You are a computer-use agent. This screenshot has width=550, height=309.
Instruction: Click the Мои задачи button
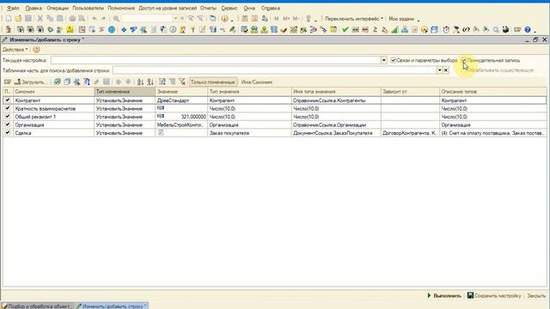coord(401,19)
